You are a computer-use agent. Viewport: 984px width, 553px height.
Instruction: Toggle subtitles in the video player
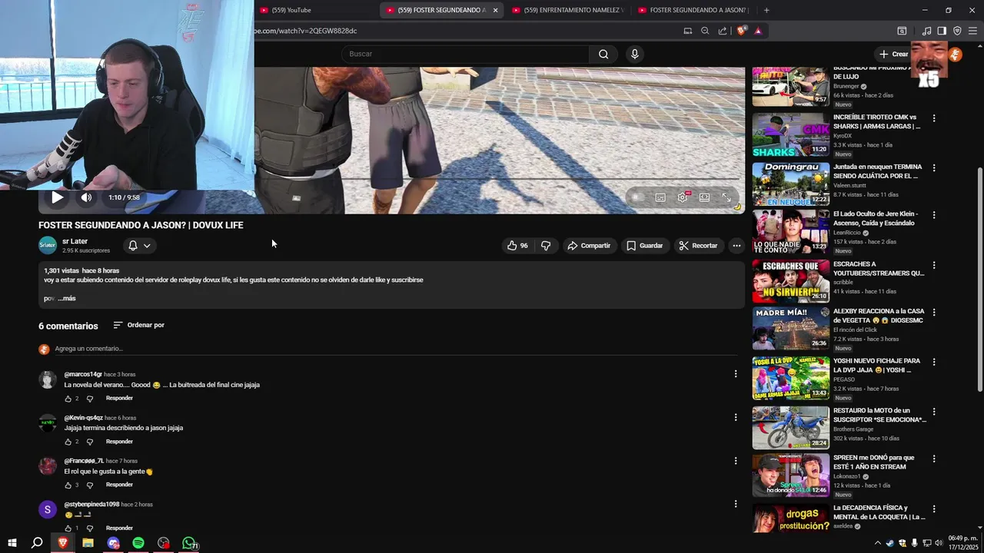(x=660, y=197)
